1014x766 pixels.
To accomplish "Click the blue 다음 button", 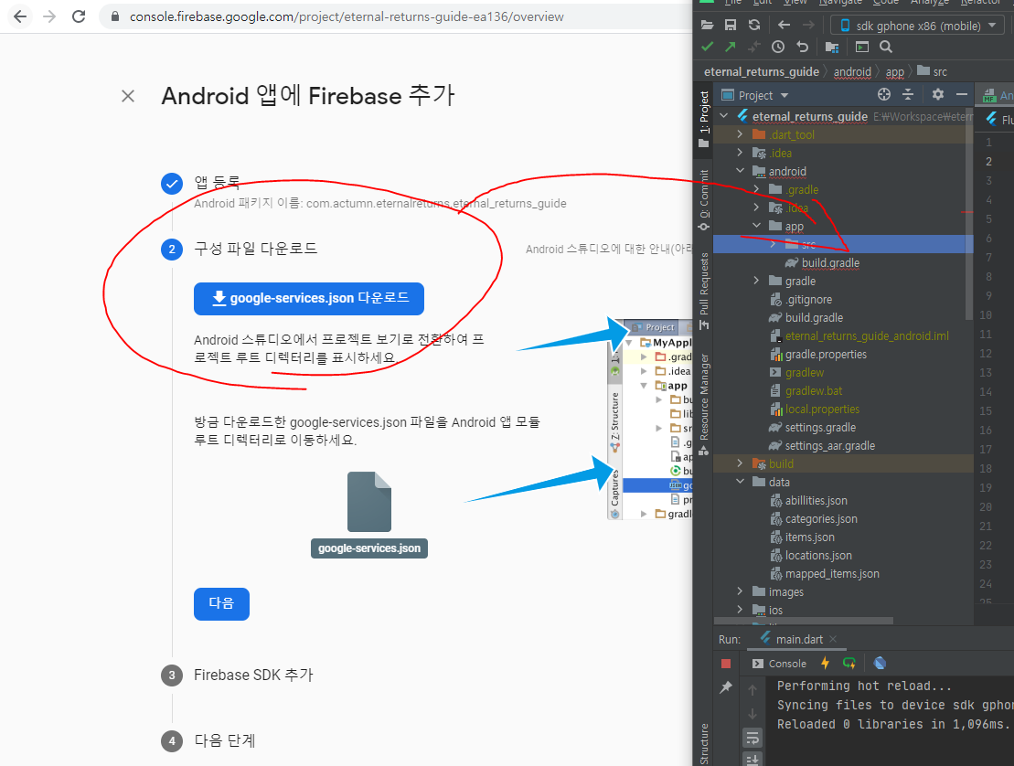I will [x=221, y=603].
